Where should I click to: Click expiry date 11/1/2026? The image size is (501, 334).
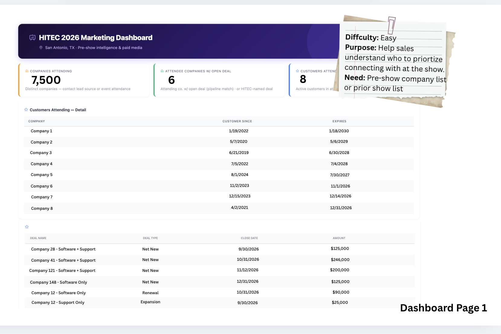(341, 186)
